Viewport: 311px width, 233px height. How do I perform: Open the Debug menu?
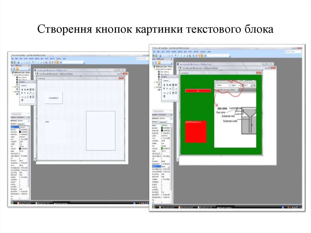tap(36, 59)
